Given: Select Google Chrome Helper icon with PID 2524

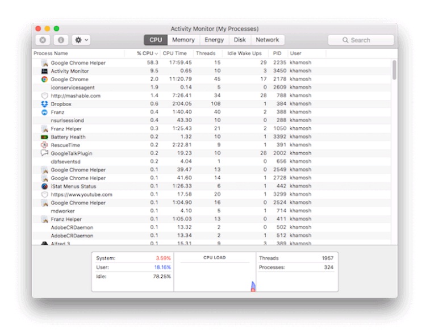Looking at the screenshot, I should [x=44, y=203].
